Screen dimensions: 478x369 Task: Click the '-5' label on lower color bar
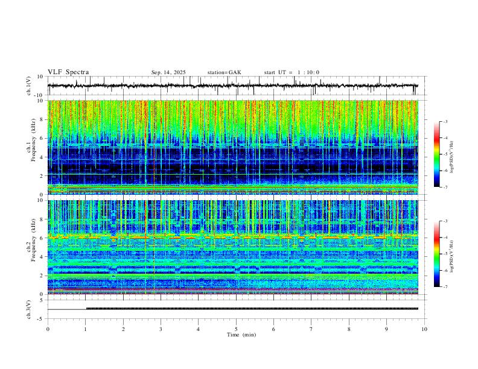click(445, 254)
